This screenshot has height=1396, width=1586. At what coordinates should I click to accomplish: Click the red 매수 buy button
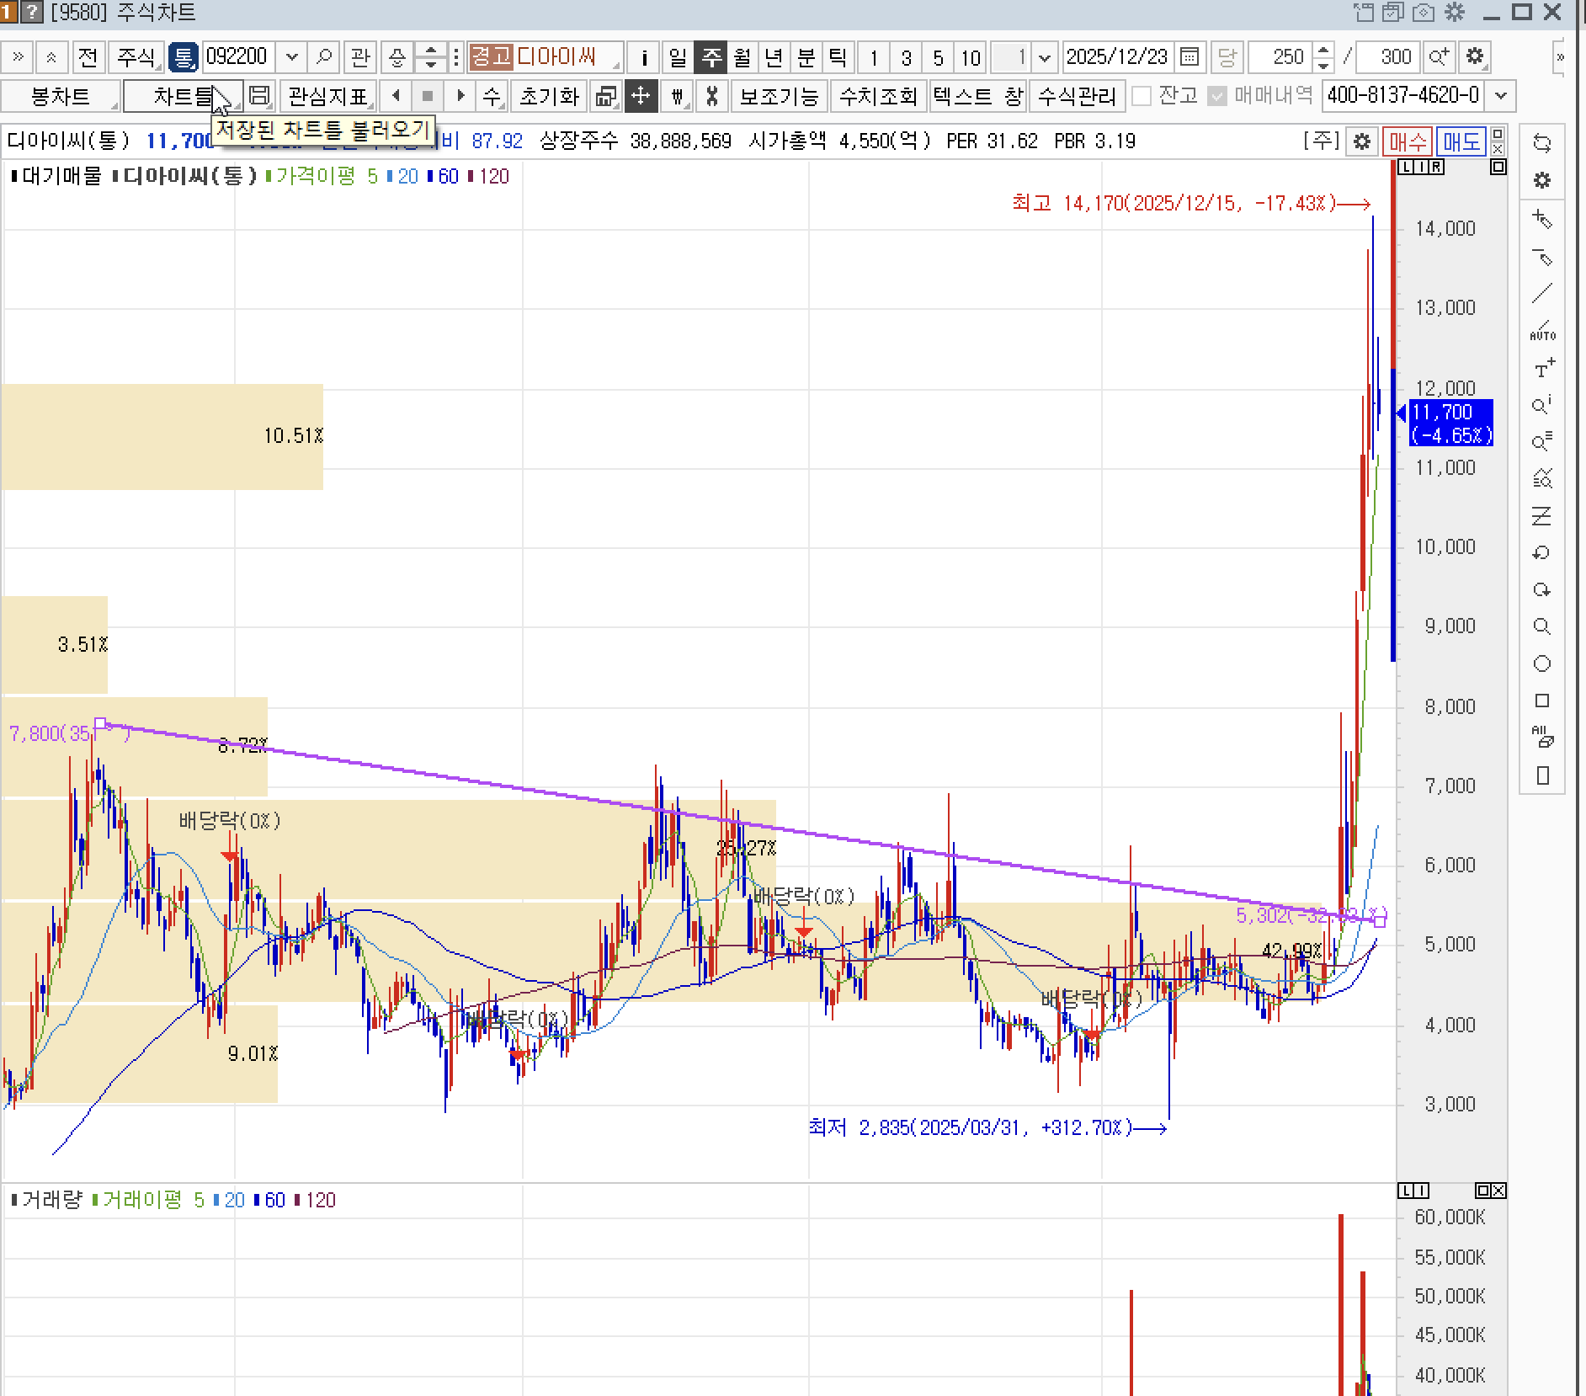1407,141
